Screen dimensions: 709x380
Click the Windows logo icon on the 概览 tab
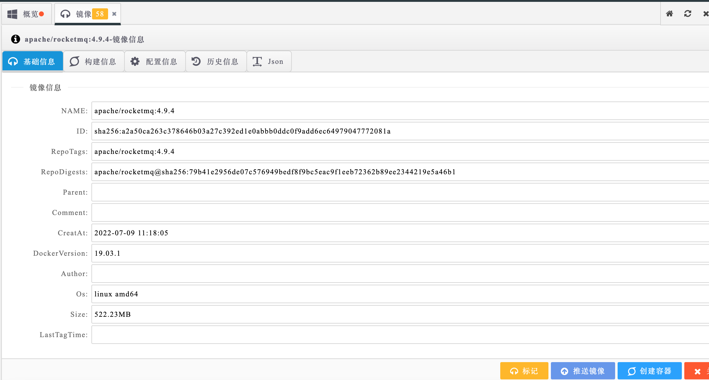coord(12,14)
